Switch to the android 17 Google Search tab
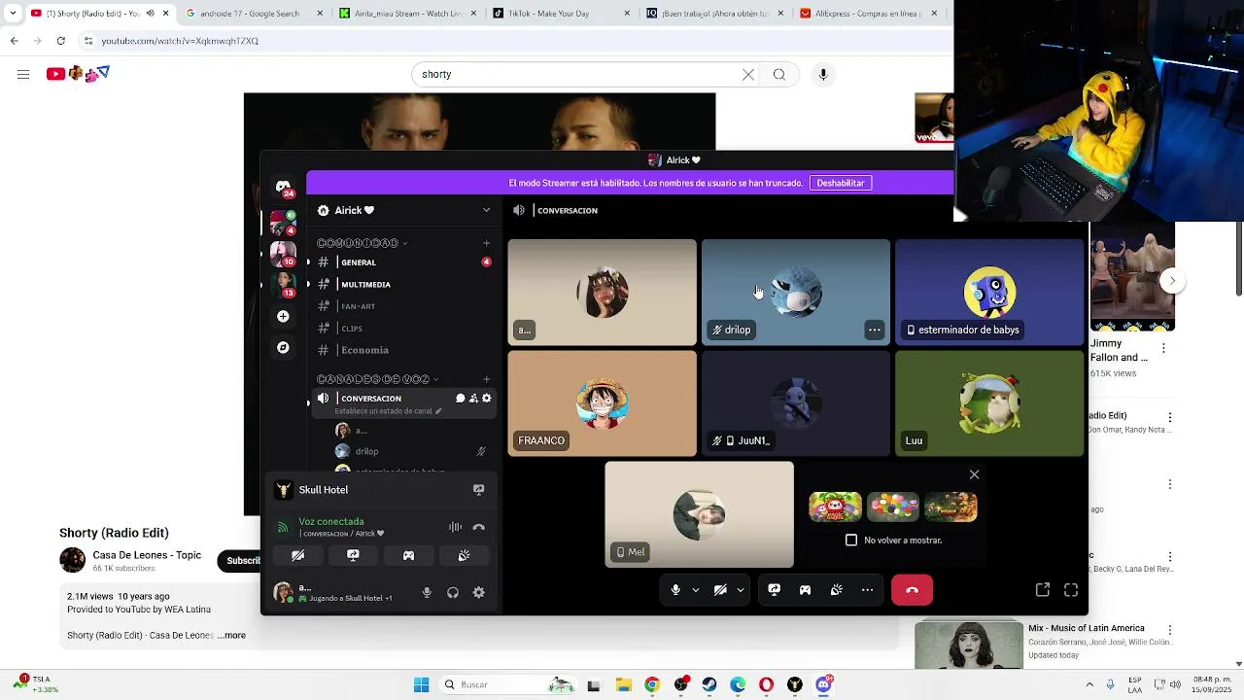 coord(253,14)
